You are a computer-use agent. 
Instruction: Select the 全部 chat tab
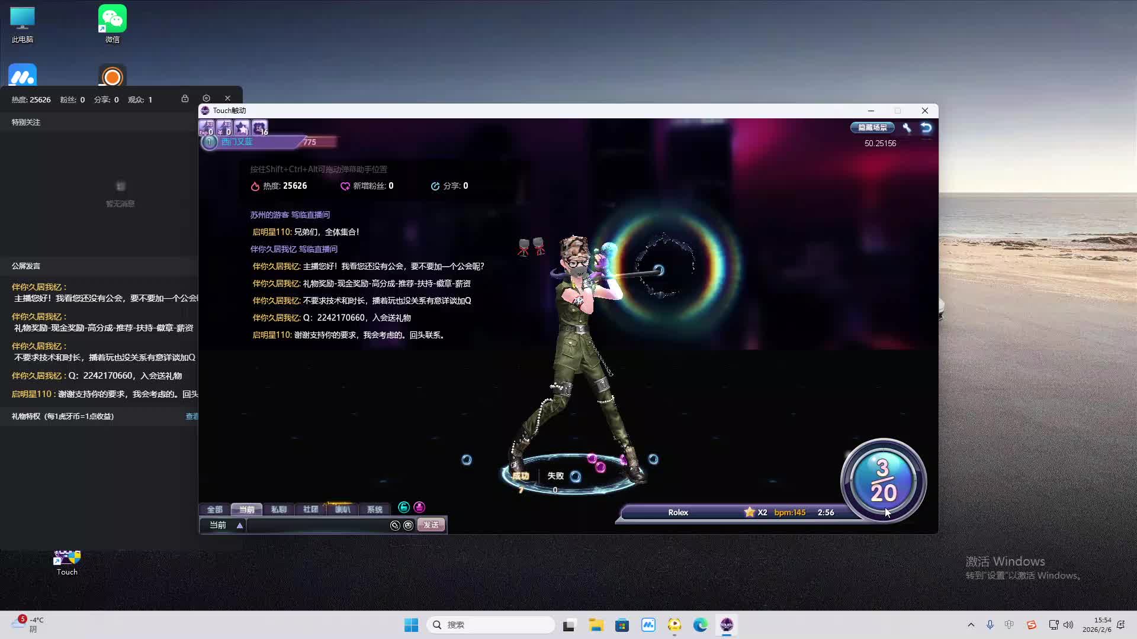click(214, 509)
